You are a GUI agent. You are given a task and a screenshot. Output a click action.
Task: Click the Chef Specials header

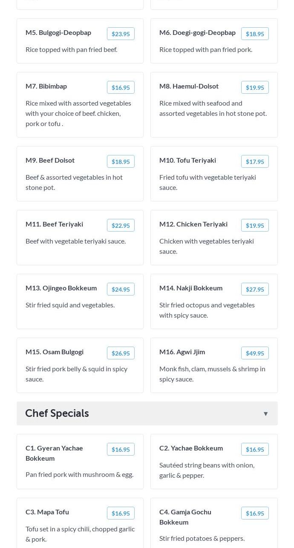click(x=57, y=413)
